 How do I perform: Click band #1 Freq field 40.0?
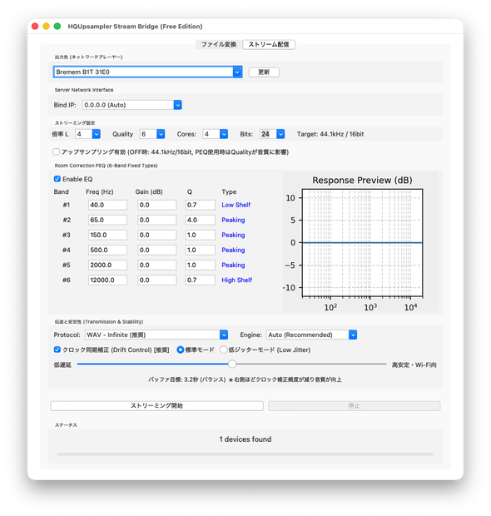click(107, 205)
